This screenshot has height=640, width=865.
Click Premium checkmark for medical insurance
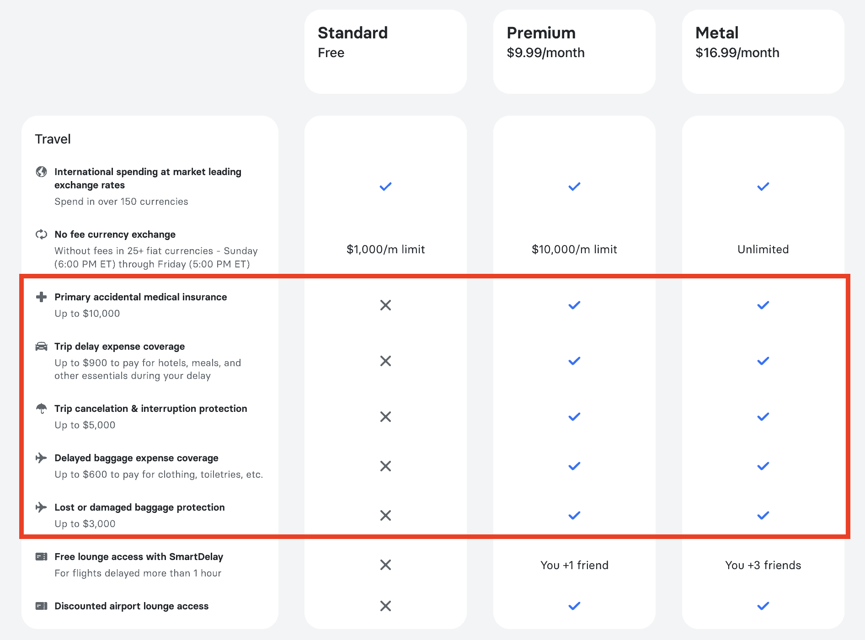tap(574, 305)
